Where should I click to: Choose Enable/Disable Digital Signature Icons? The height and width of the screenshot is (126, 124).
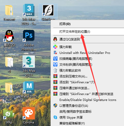[x=88, y=100]
